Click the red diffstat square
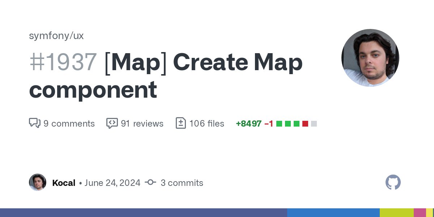Image resolution: width=434 pixels, height=217 pixels. [305, 124]
